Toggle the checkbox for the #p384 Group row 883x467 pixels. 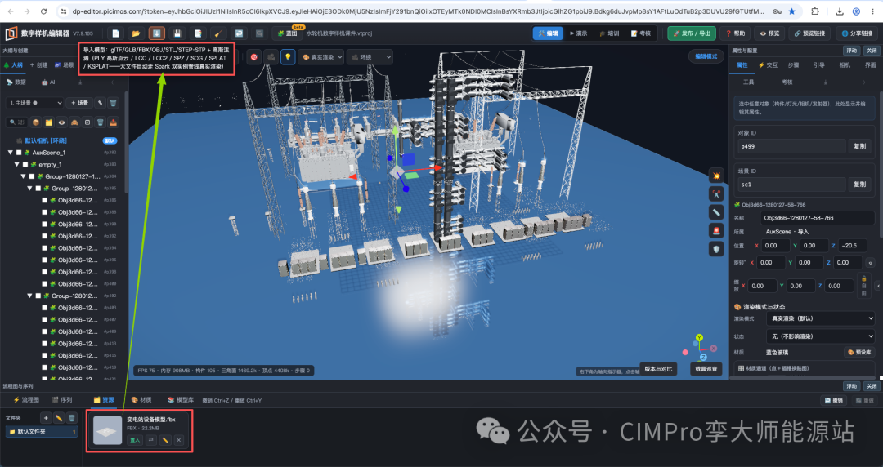(32, 176)
